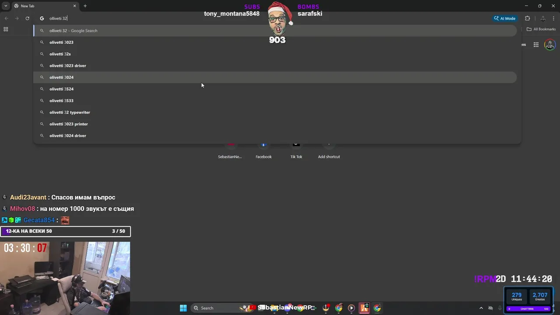
Task: Click the browser forward arrow
Action: [17, 18]
